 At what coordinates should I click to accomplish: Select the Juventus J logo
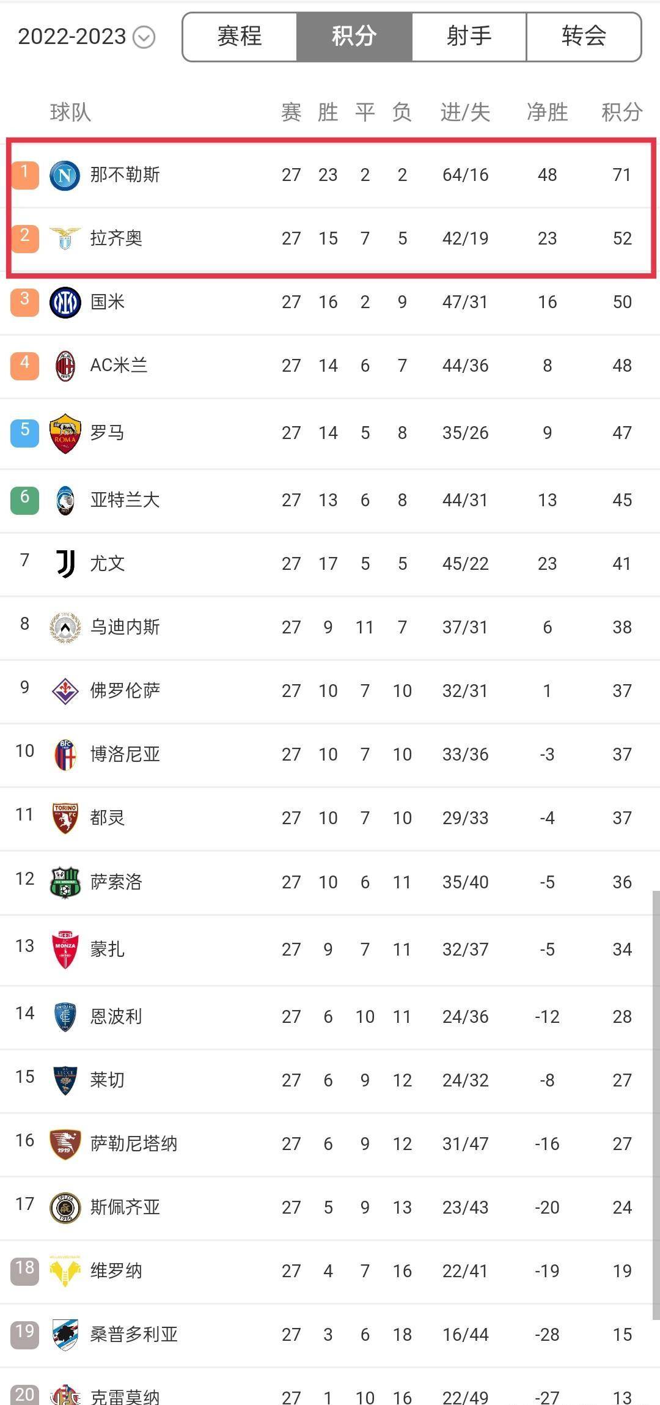65,563
